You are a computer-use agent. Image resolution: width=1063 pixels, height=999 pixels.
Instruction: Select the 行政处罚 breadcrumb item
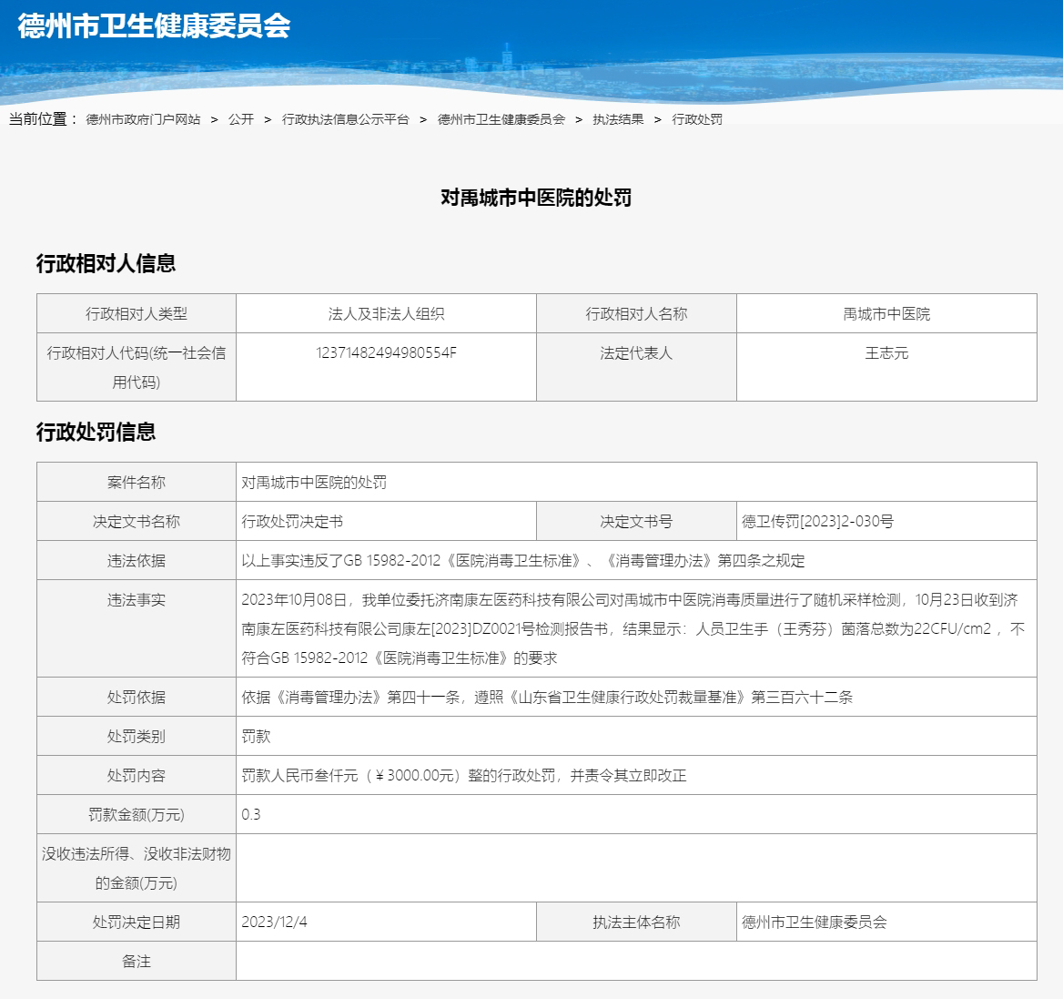697,119
